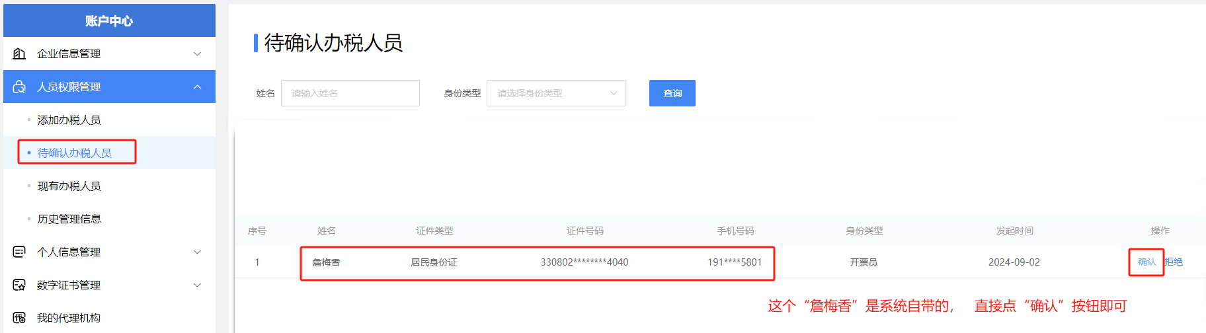Click 确认 for 詹梅香

1147,262
